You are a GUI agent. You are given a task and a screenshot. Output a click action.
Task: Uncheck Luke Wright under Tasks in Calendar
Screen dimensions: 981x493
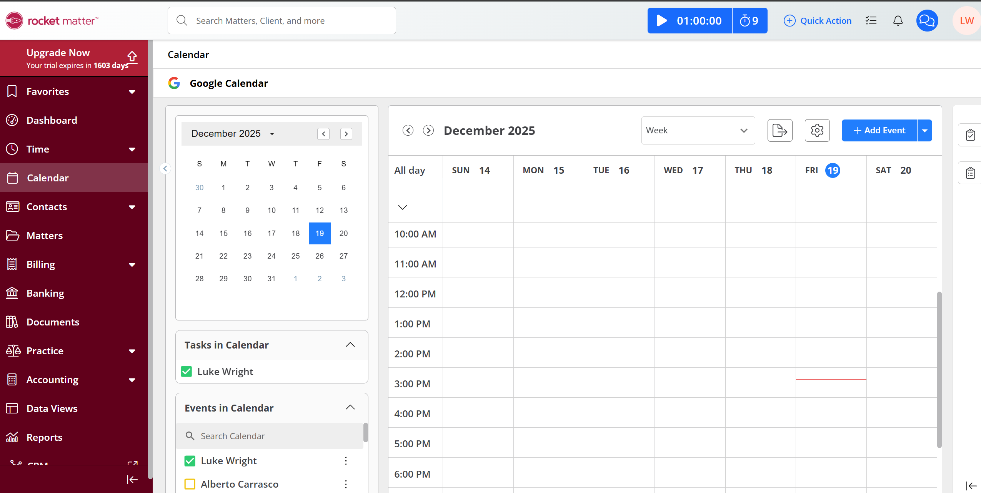(x=187, y=372)
